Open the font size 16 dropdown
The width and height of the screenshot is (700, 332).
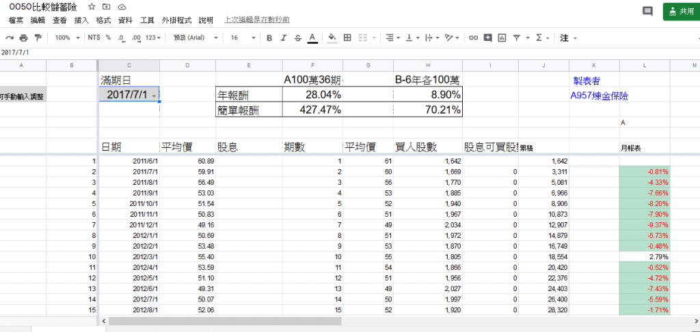(x=243, y=37)
